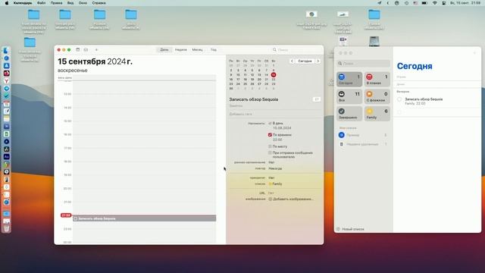Screen dimensions: 485x273
Task: Open the Недавно удаленные list in Reminders
Action: pyautogui.click(x=364, y=144)
